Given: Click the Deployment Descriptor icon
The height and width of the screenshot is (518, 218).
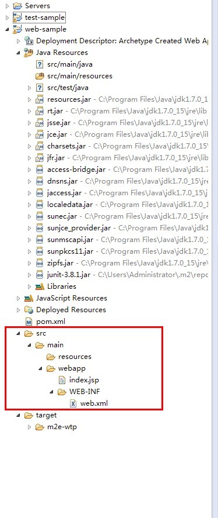Looking at the screenshot, I should [x=29, y=41].
